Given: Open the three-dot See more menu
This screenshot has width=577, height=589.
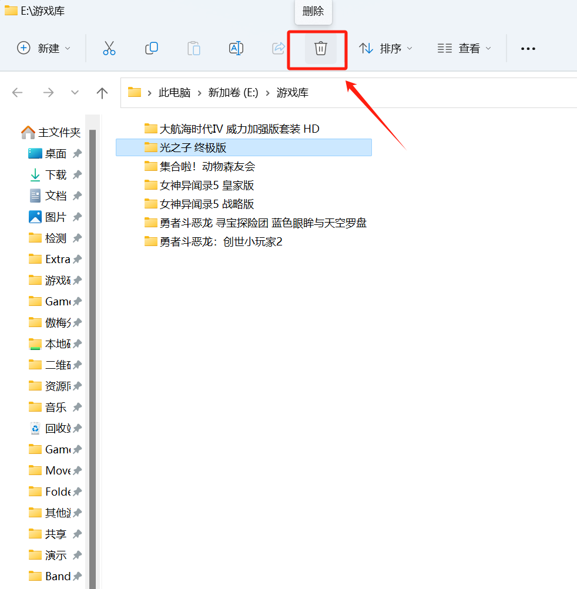Looking at the screenshot, I should click(x=528, y=49).
